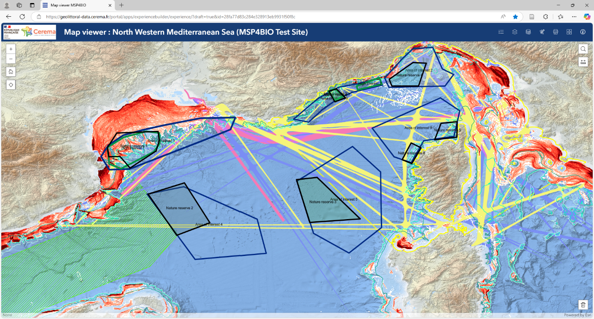Click the Area of interest 2 label
Viewport: 594px width, 319px height.
tap(419, 70)
